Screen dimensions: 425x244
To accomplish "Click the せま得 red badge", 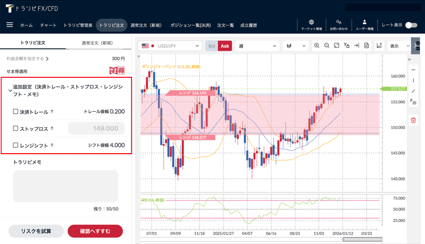I will coord(117,70).
